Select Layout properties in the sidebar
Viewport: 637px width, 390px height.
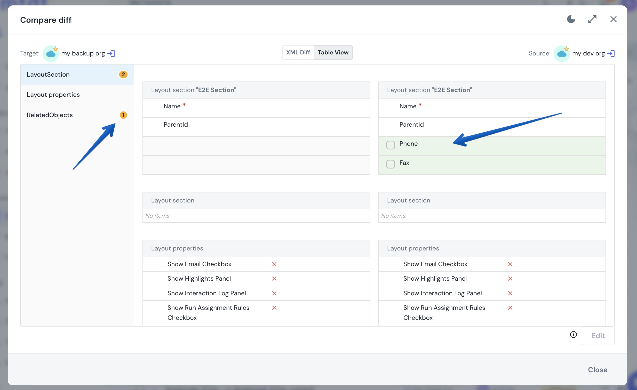[77, 95]
